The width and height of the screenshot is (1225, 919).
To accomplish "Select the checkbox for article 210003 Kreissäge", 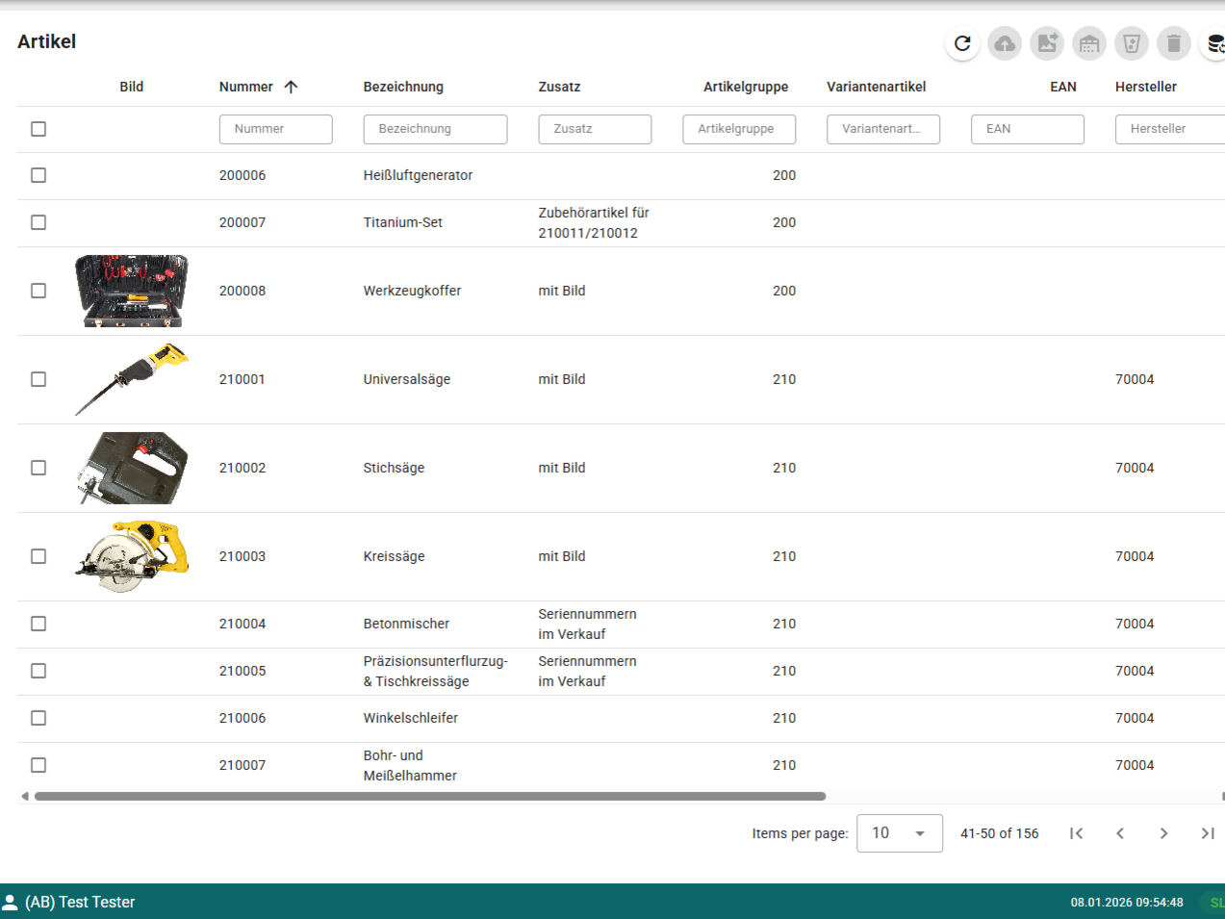I will (x=38, y=556).
